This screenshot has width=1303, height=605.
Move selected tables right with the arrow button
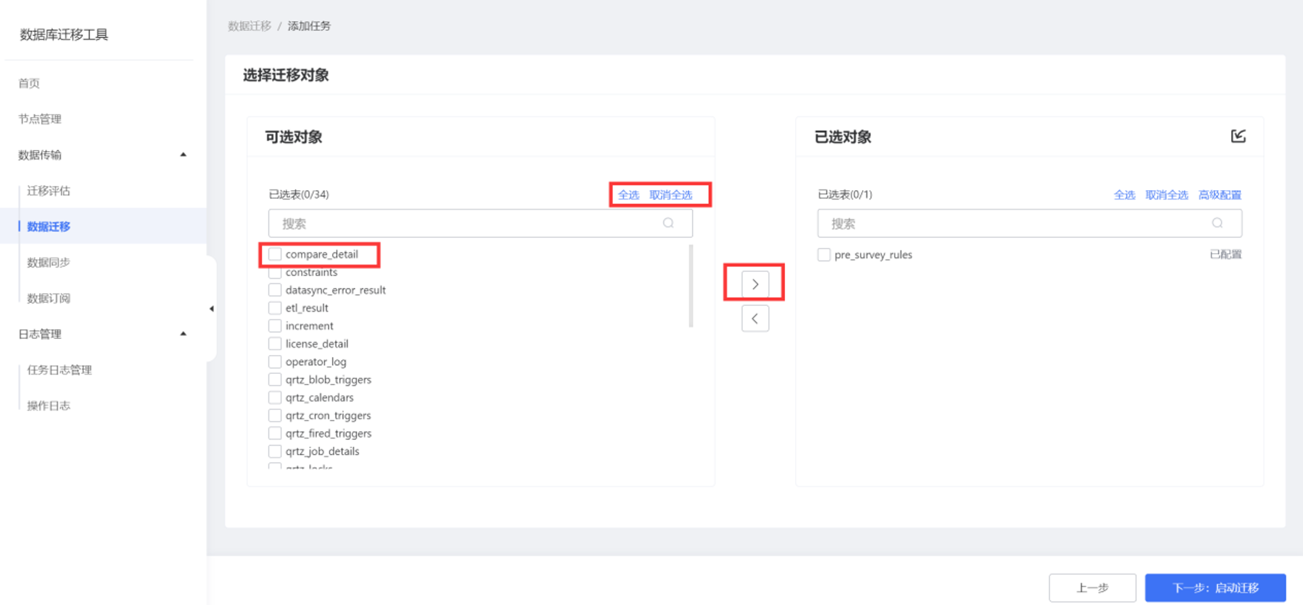pos(755,284)
